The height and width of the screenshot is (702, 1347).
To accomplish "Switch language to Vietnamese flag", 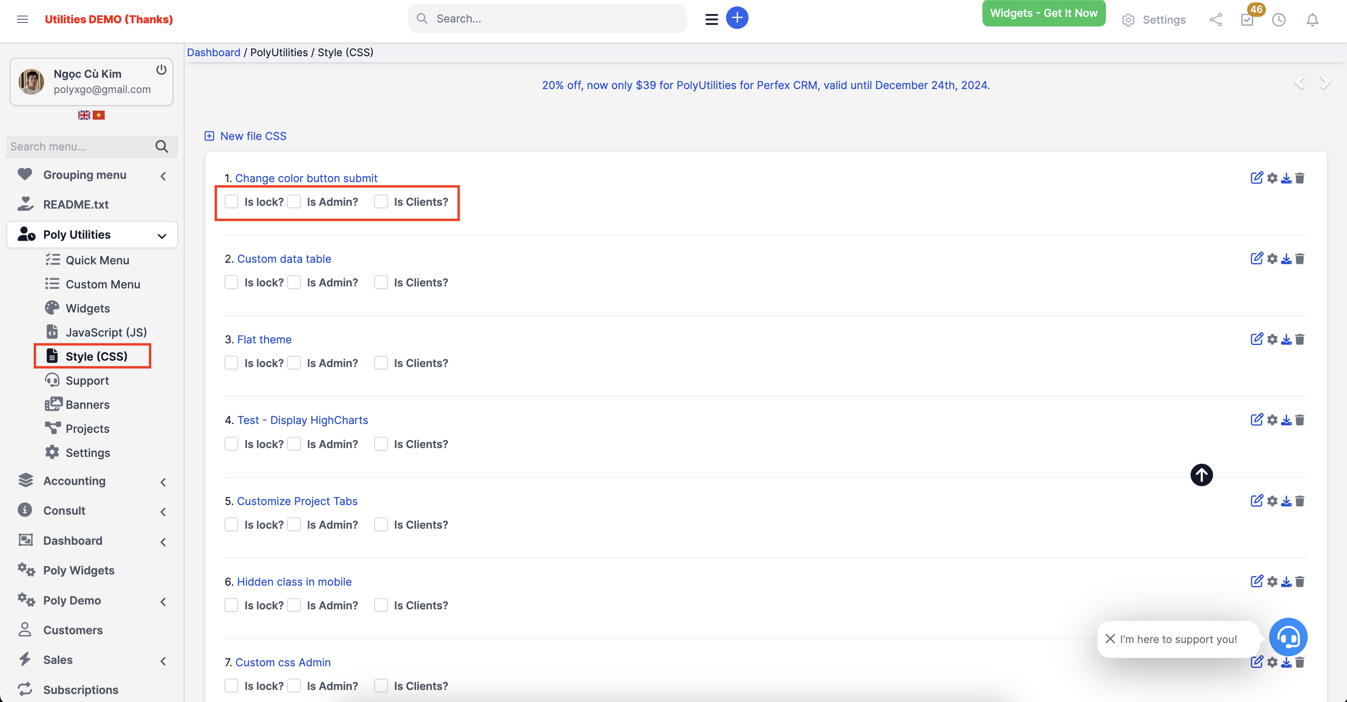I will 99,115.
